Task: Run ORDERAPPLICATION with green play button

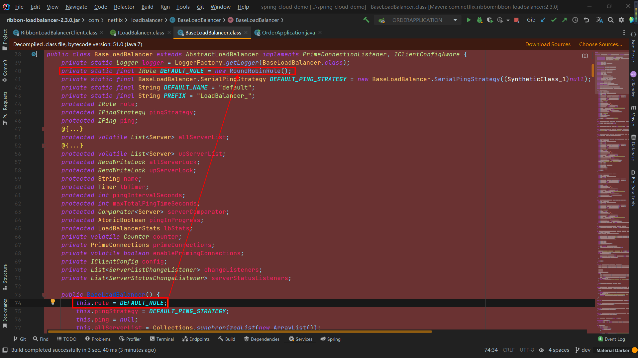Action: point(469,20)
